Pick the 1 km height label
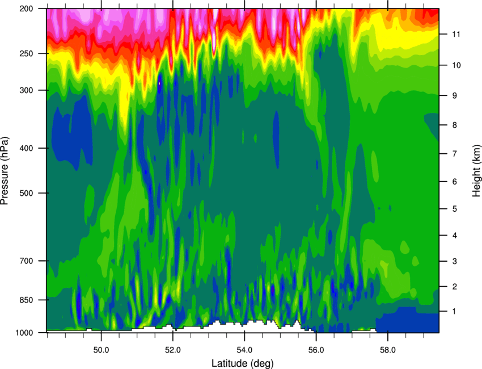 (455, 312)
